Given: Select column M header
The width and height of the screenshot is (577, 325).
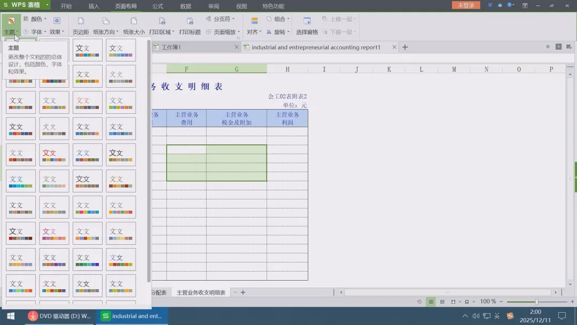Looking at the screenshot, I should [454, 69].
